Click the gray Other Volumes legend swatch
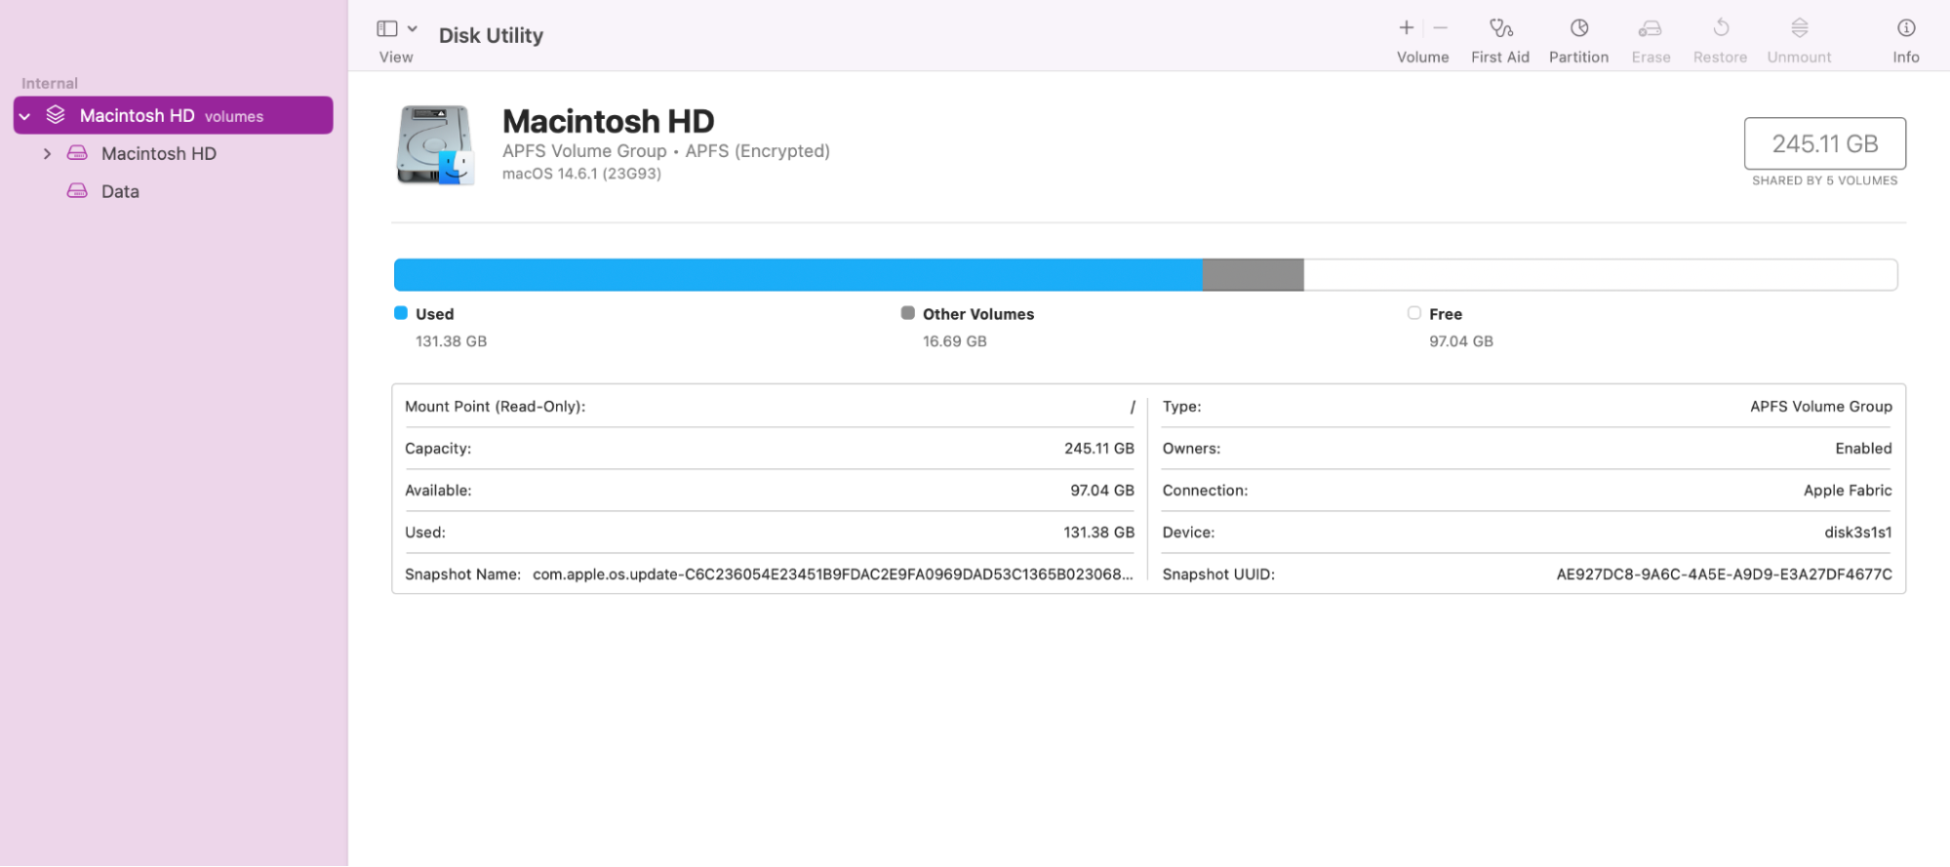 tap(908, 313)
